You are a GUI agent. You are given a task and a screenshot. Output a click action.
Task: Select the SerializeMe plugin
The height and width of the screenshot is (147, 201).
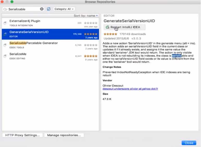pyautogui.click(x=50, y=56)
